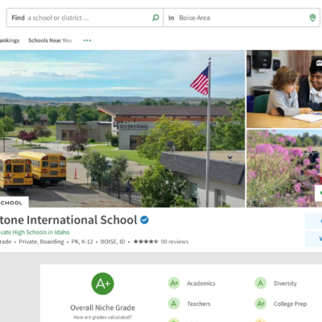The image size is (322, 322).
Task: Open the Rankings navigation item
Action: (10, 40)
